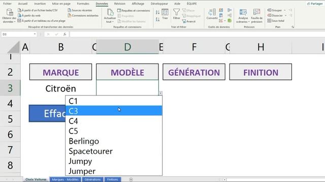The height and width of the screenshot is (182, 325).
Task: Toggle the Filtrer funnel
Action: pos(176,14)
